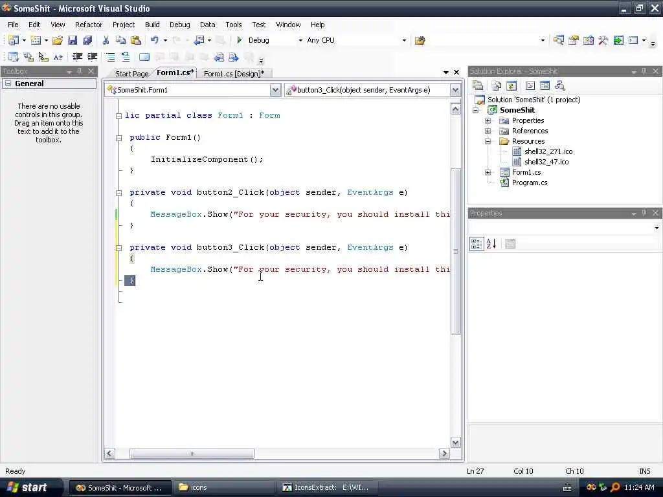Open the Any CPU platform dropdown
This screenshot has width=663, height=497.
[x=404, y=41]
